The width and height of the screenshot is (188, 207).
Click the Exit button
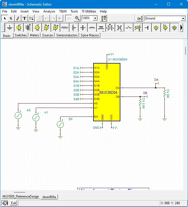(14, 203)
